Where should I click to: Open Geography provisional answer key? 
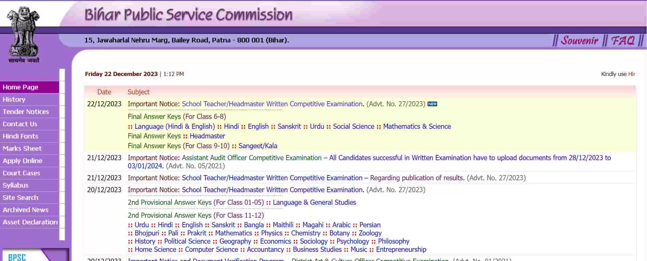coord(235,241)
